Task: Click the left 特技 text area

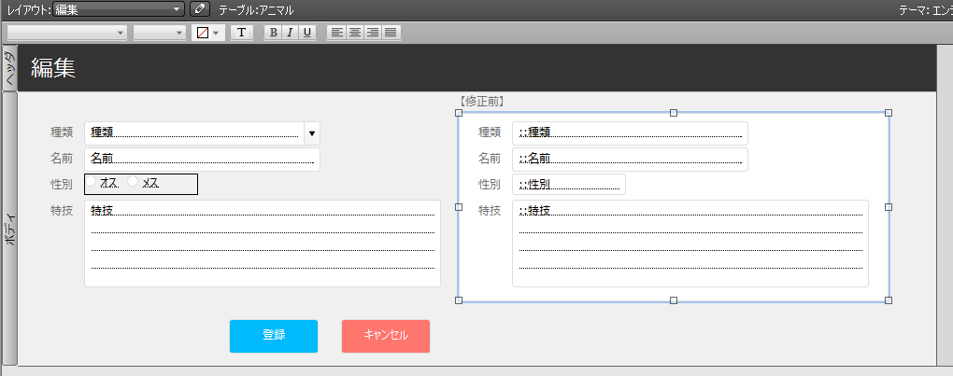Action: click(263, 244)
